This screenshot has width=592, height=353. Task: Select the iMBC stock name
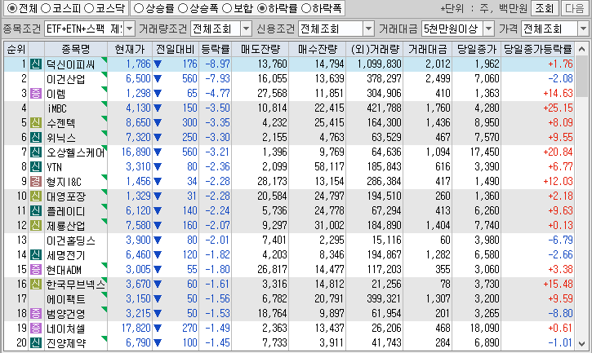(57, 108)
